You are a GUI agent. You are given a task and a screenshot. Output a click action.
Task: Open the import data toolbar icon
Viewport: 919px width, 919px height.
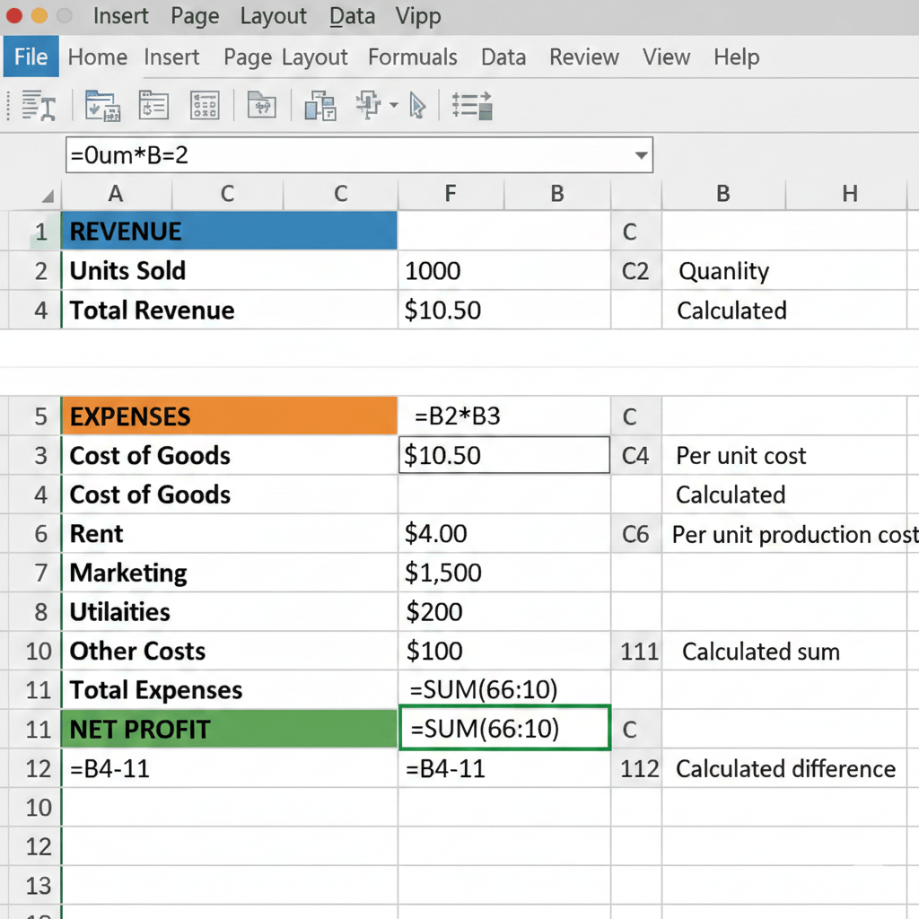(101, 105)
